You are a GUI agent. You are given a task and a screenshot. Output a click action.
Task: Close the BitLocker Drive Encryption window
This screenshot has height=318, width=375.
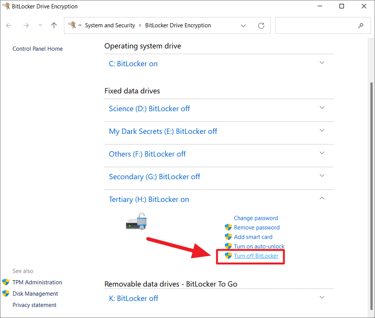[364, 6]
